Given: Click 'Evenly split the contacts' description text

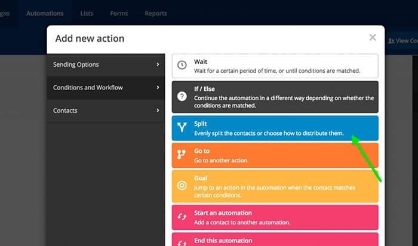Looking at the screenshot, I should click(269, 133).
